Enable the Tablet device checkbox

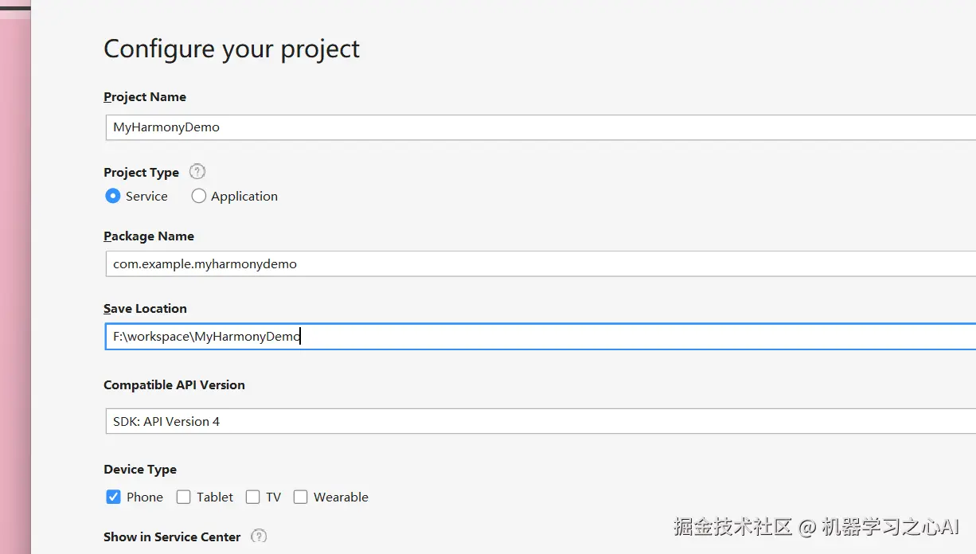(184, 497)
